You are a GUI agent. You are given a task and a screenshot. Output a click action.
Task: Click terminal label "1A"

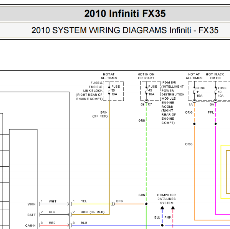tap(190, 105)
